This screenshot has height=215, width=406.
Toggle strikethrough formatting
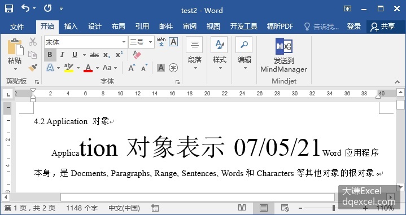[x=94, y=55]
